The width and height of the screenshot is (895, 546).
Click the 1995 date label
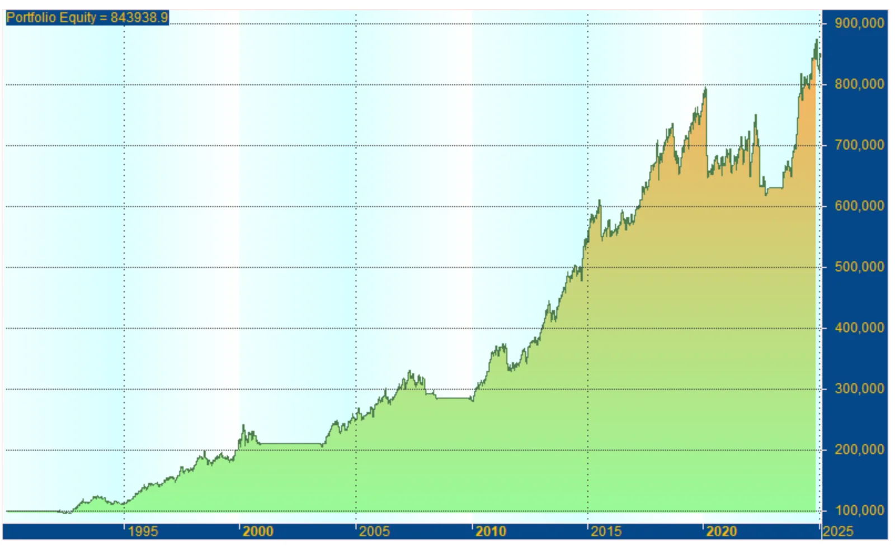[x=143, y=531]
